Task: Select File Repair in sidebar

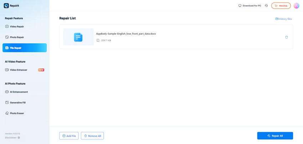Action: (x=24, y=48)
